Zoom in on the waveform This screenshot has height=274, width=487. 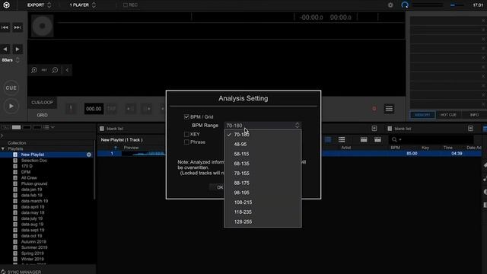[34, 70]
